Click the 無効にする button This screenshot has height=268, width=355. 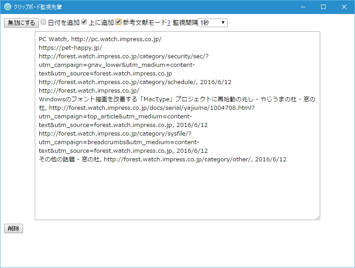coord(21,23)
